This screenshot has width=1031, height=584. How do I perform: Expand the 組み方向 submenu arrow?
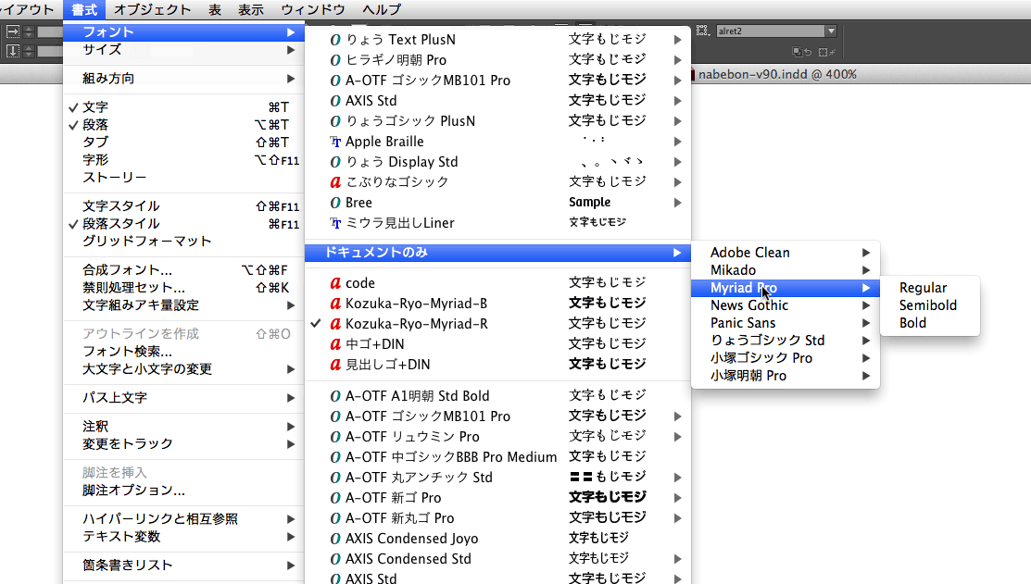click(x=291, y=79)
